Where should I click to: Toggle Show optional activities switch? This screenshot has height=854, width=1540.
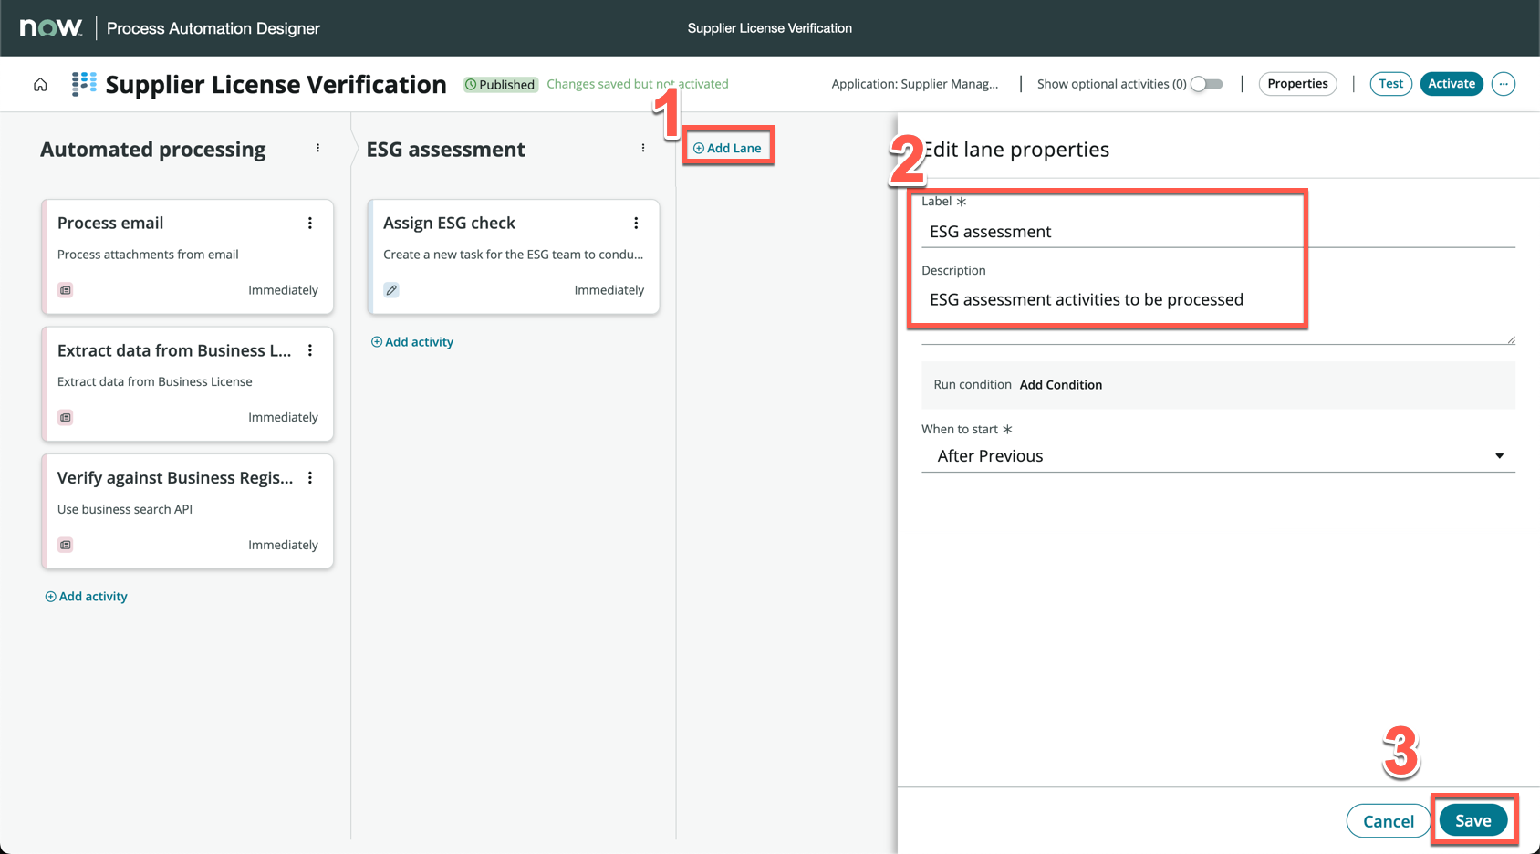[1206, 84]
